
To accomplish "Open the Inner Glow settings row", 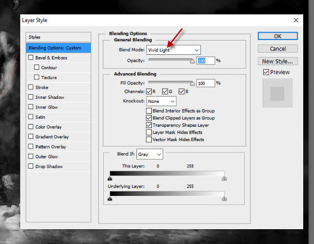I will tap(58, 107).
